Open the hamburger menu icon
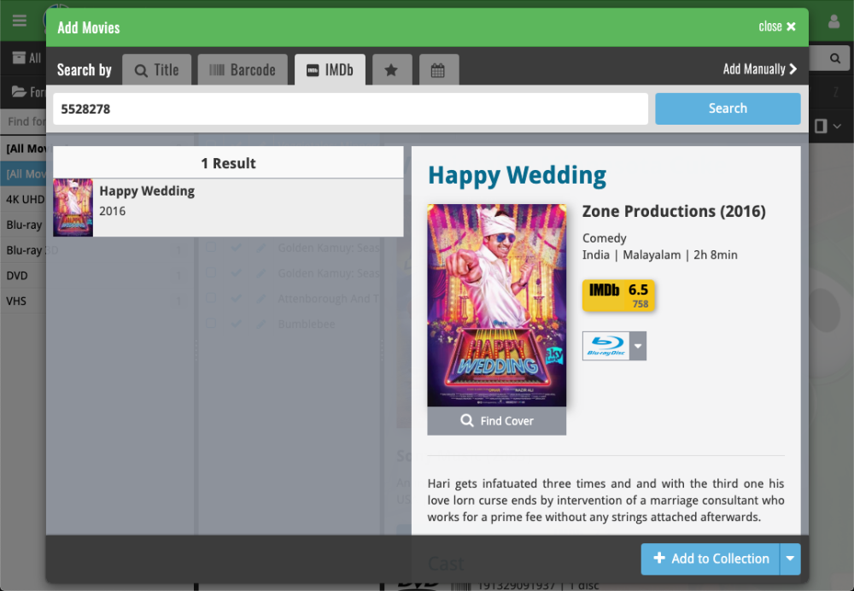Viewport: 854px width, 591px height. pos(20,20)
